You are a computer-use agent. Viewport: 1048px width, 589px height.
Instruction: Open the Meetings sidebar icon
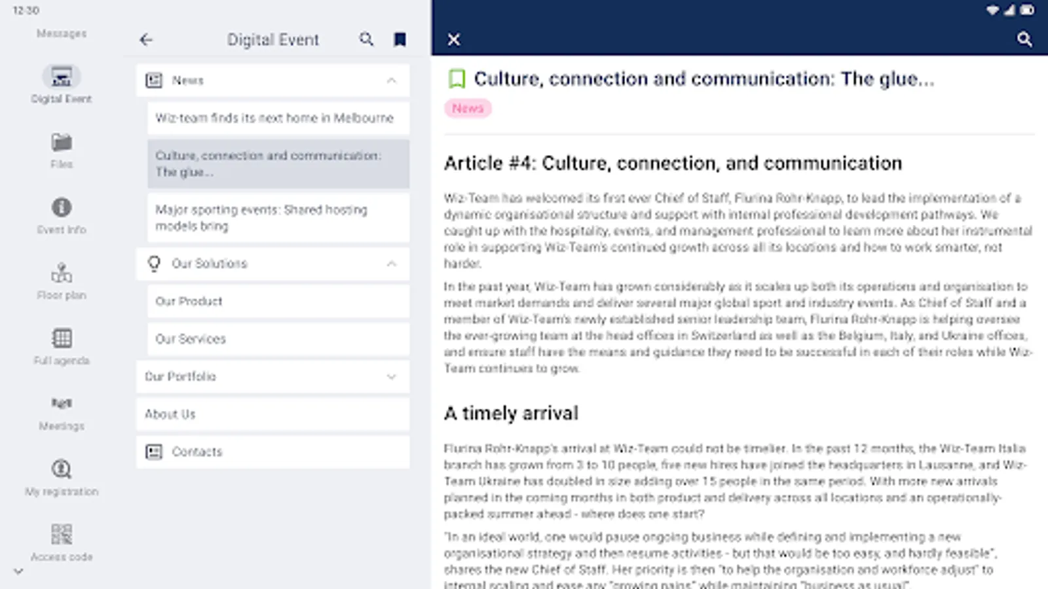click(62, 404)
